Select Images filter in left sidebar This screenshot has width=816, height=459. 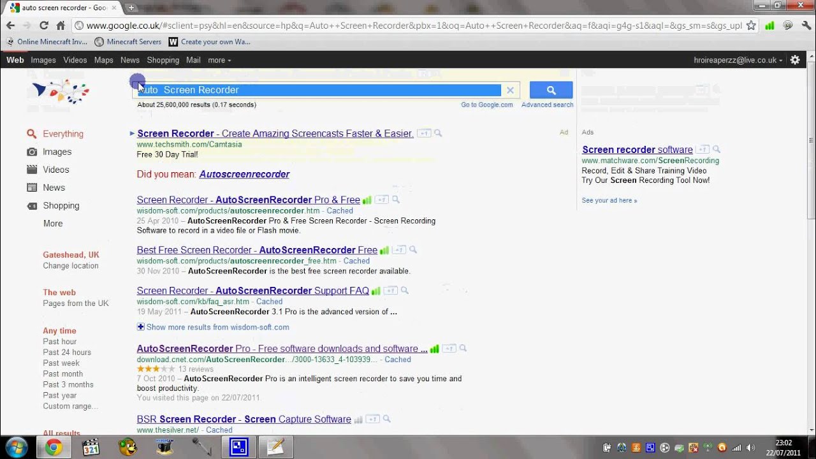tap(57, 152)
